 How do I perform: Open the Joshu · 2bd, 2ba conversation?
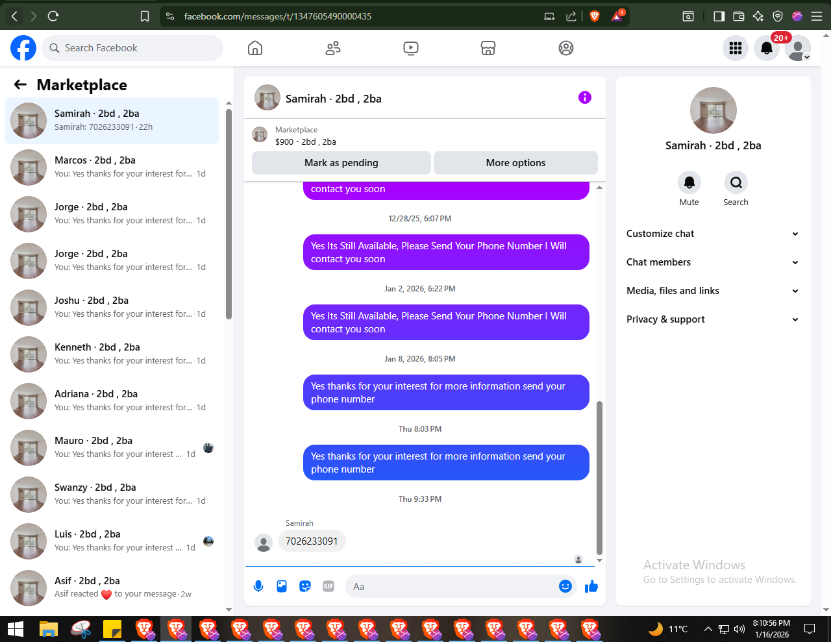click(x=112, y=308)
